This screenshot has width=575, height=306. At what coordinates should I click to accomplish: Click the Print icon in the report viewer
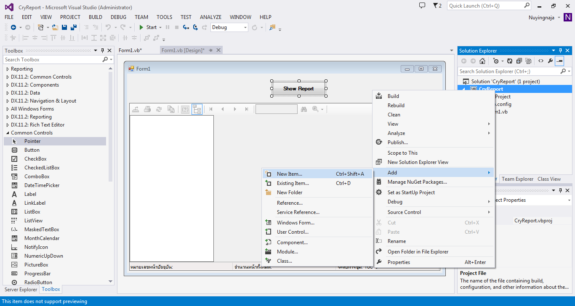147,109
